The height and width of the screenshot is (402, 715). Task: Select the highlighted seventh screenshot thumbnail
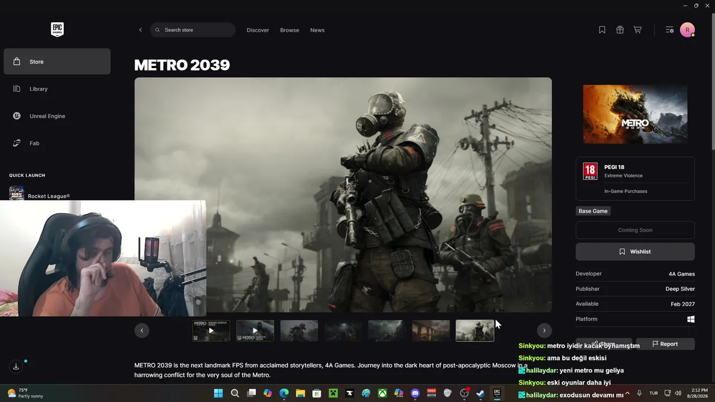point(475,331)
